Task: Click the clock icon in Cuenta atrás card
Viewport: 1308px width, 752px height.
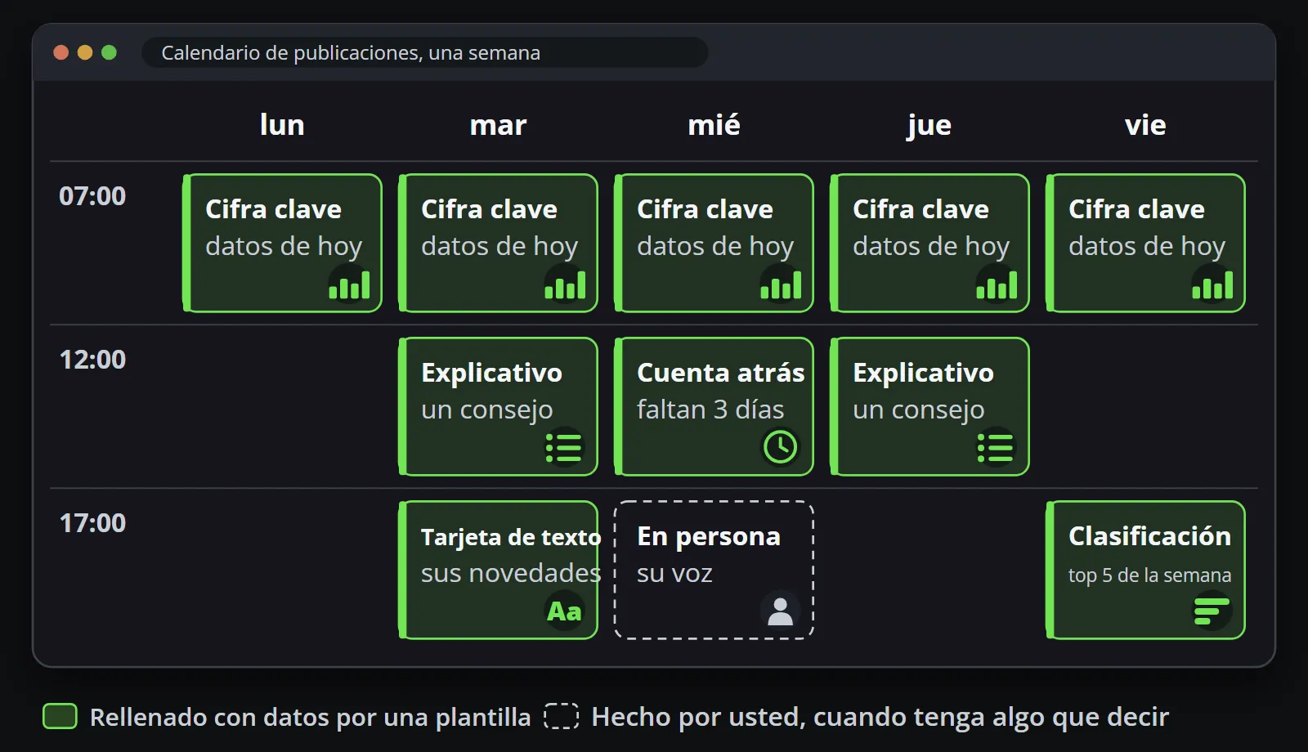Action: [x=781, y=447]
